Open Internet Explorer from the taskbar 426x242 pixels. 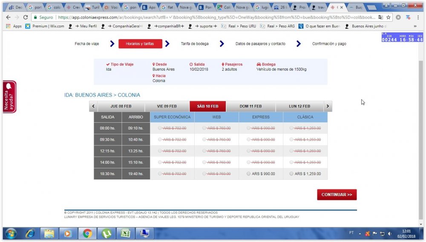click(x=30, y=233)
